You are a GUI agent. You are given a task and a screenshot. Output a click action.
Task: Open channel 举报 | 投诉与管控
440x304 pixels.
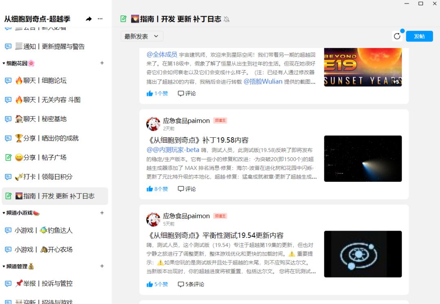55,284
